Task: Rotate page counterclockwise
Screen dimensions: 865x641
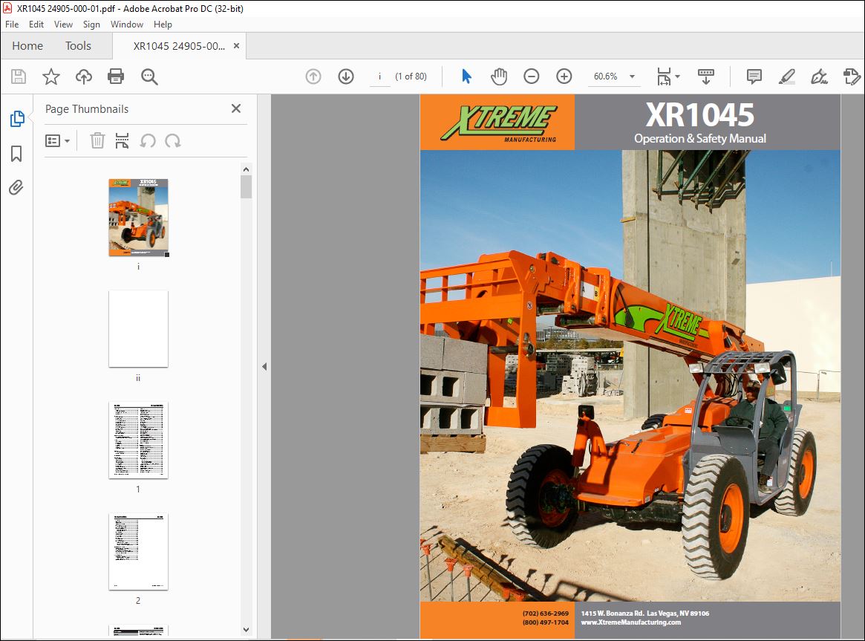Action: (147, 141)
